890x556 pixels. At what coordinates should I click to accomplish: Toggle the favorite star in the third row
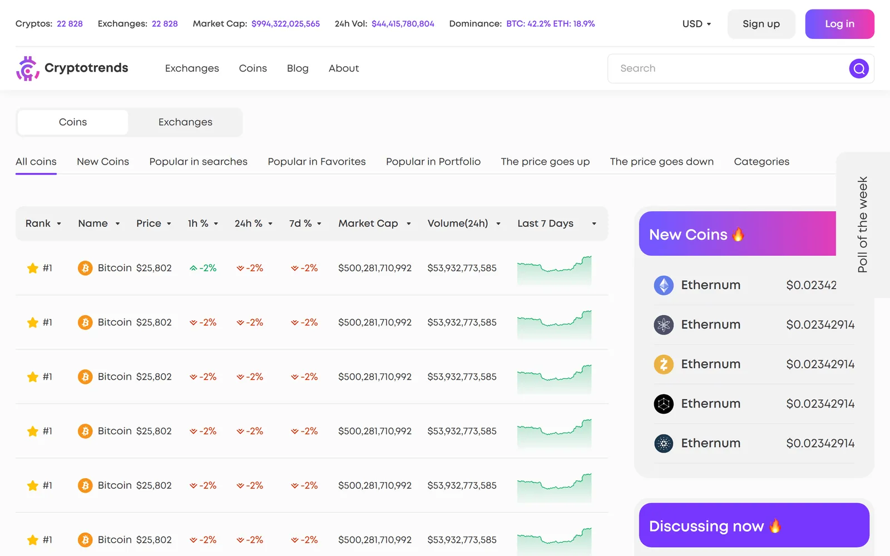click(33, 377)
